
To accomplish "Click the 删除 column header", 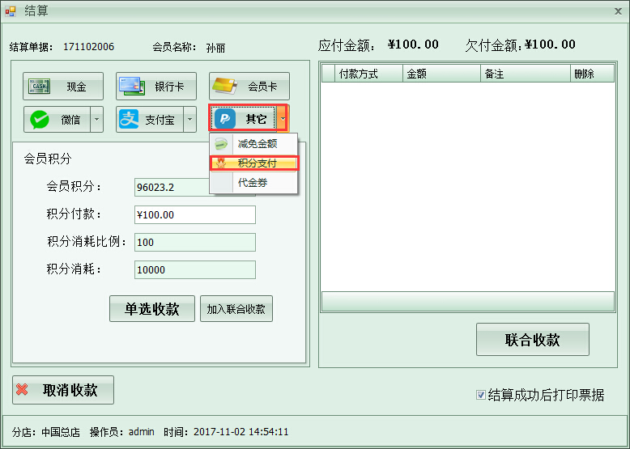I will [x=592, y=74].
